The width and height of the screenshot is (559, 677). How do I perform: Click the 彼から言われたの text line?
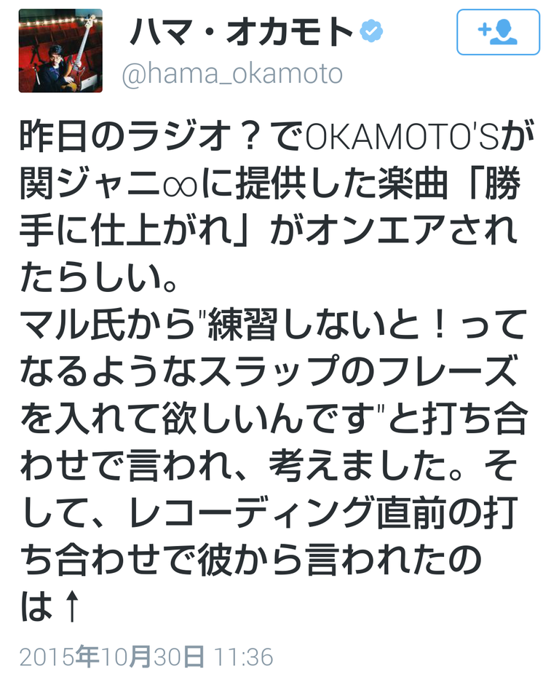(x=339, y=560)
